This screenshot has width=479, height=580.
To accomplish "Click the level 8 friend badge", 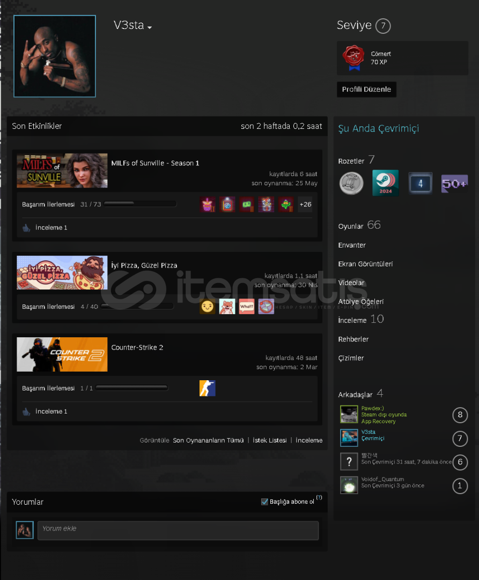I will 460,415.
